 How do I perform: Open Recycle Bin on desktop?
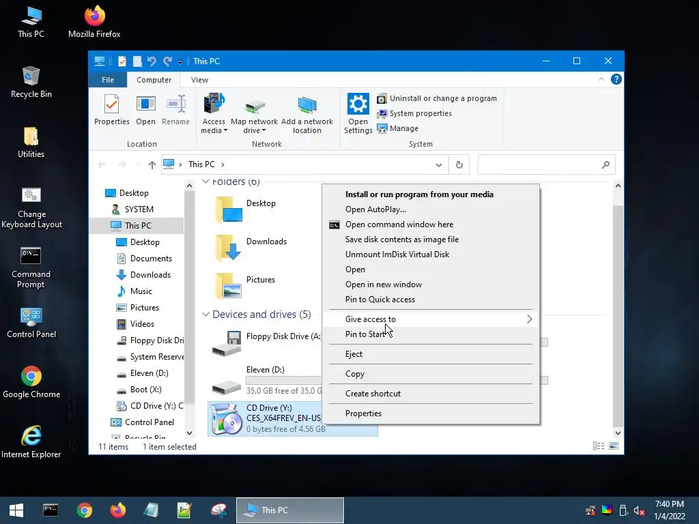tap(31, 83)
